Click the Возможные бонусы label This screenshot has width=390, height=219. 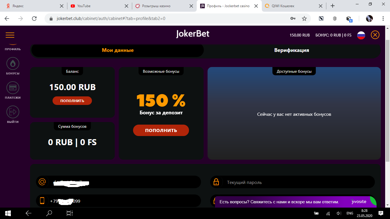click(161, 71)
